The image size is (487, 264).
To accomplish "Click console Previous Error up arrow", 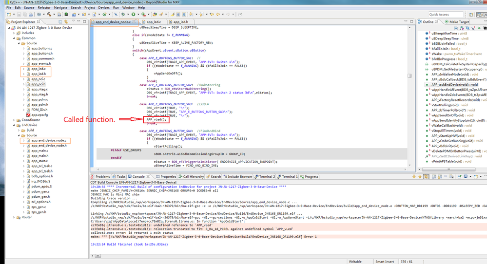I will point(420,176).
